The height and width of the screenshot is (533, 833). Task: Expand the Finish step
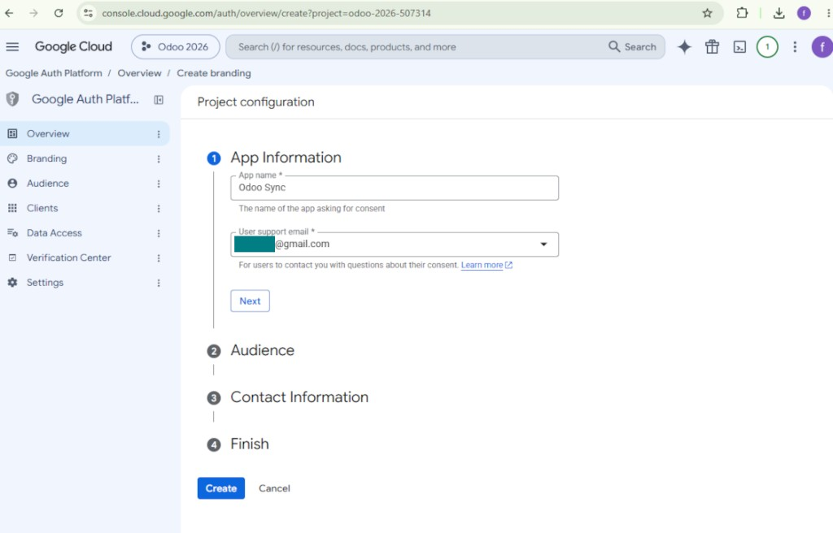click(x=249, y=444)
